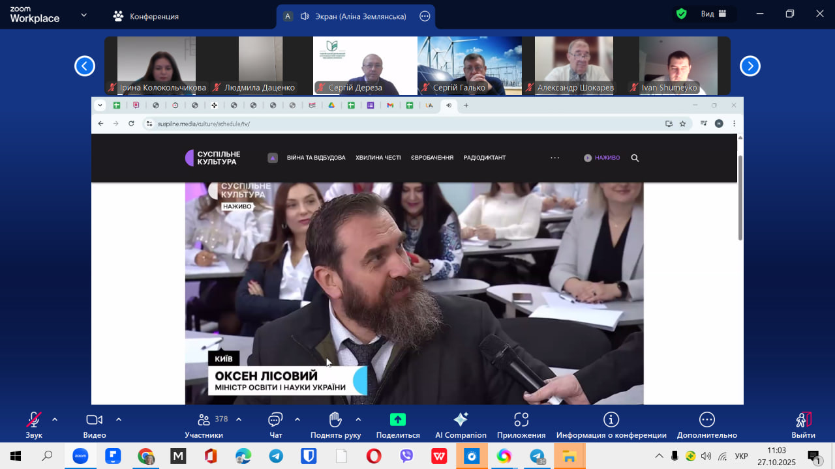The image size is (835, 469).
Task: Unmute the microphone
Action: point(34,420)
